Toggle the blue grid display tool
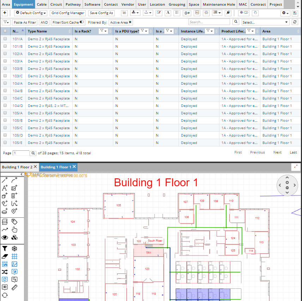 pos(14,256)
